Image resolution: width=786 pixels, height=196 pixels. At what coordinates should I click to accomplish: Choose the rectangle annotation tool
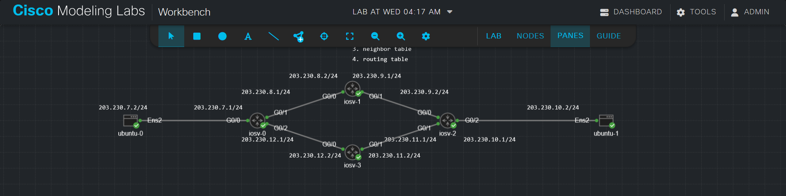[x=197, y=36]
